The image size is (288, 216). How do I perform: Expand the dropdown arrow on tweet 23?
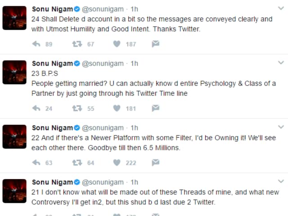pyautogui.click(x=281, y=63)
